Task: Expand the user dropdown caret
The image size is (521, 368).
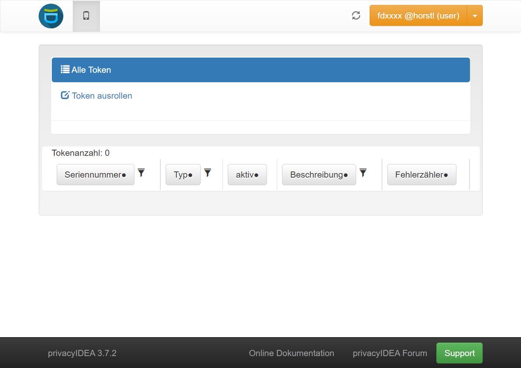Action: pyautogui.click(x=475, y=16)
